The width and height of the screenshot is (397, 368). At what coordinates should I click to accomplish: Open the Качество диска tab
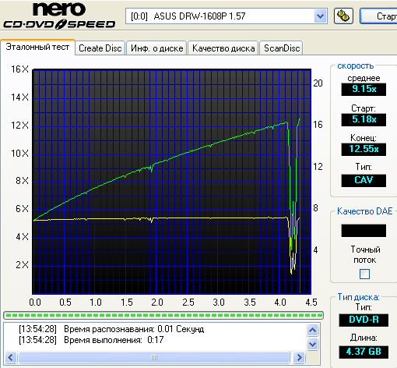(223, 48)
